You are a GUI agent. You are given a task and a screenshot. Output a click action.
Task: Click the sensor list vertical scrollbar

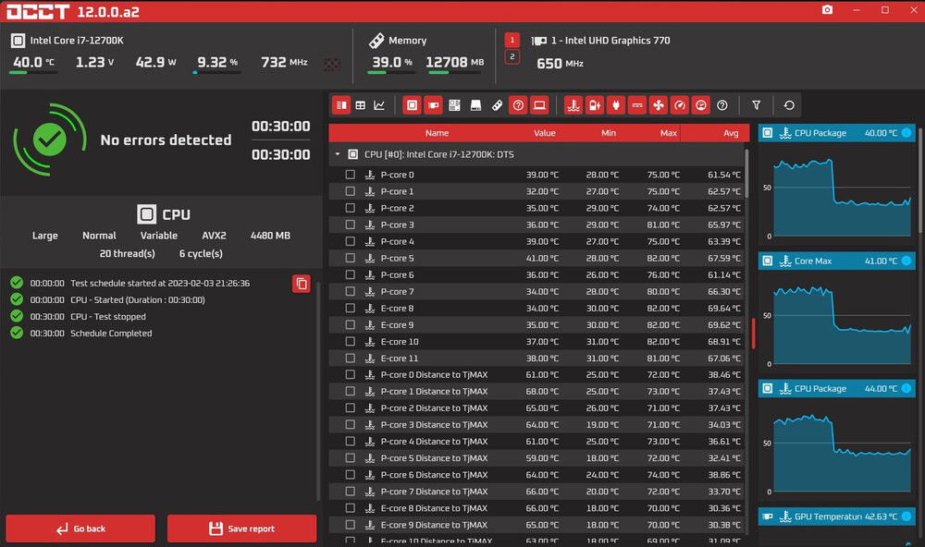(753, 333)
